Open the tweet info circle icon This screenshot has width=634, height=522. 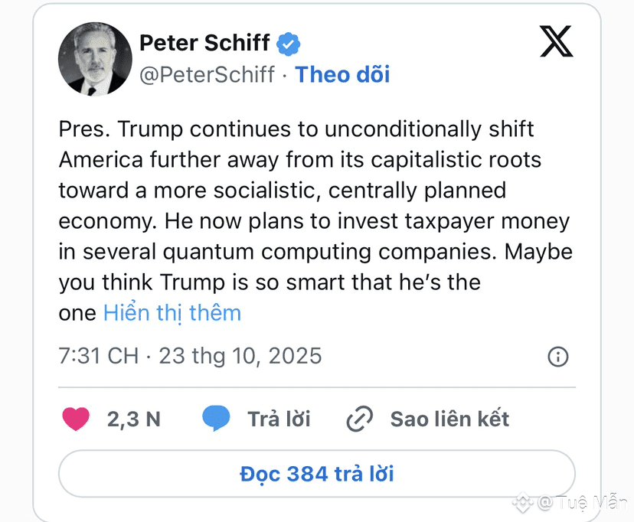558,357
